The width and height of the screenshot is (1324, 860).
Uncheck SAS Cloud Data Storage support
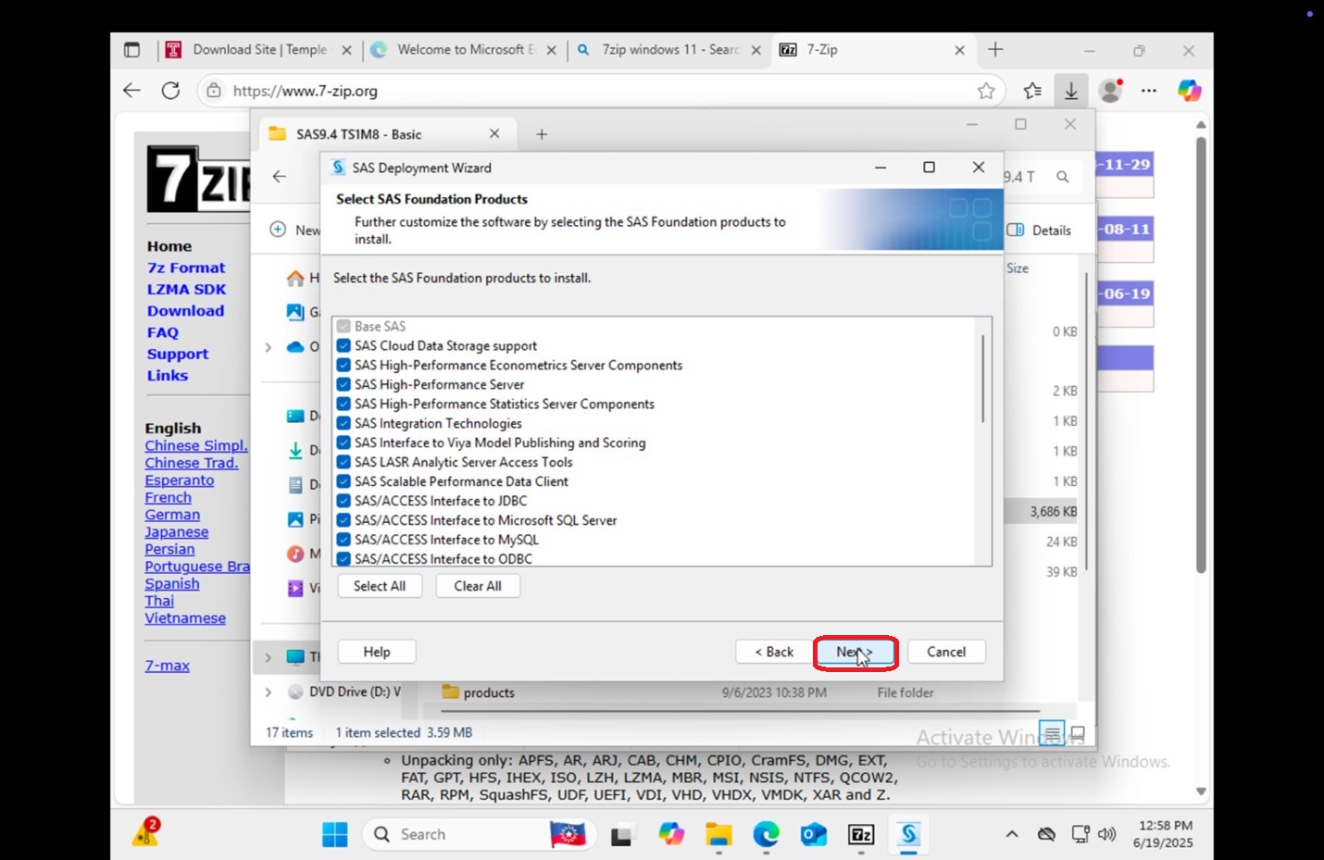coord(343,345)
